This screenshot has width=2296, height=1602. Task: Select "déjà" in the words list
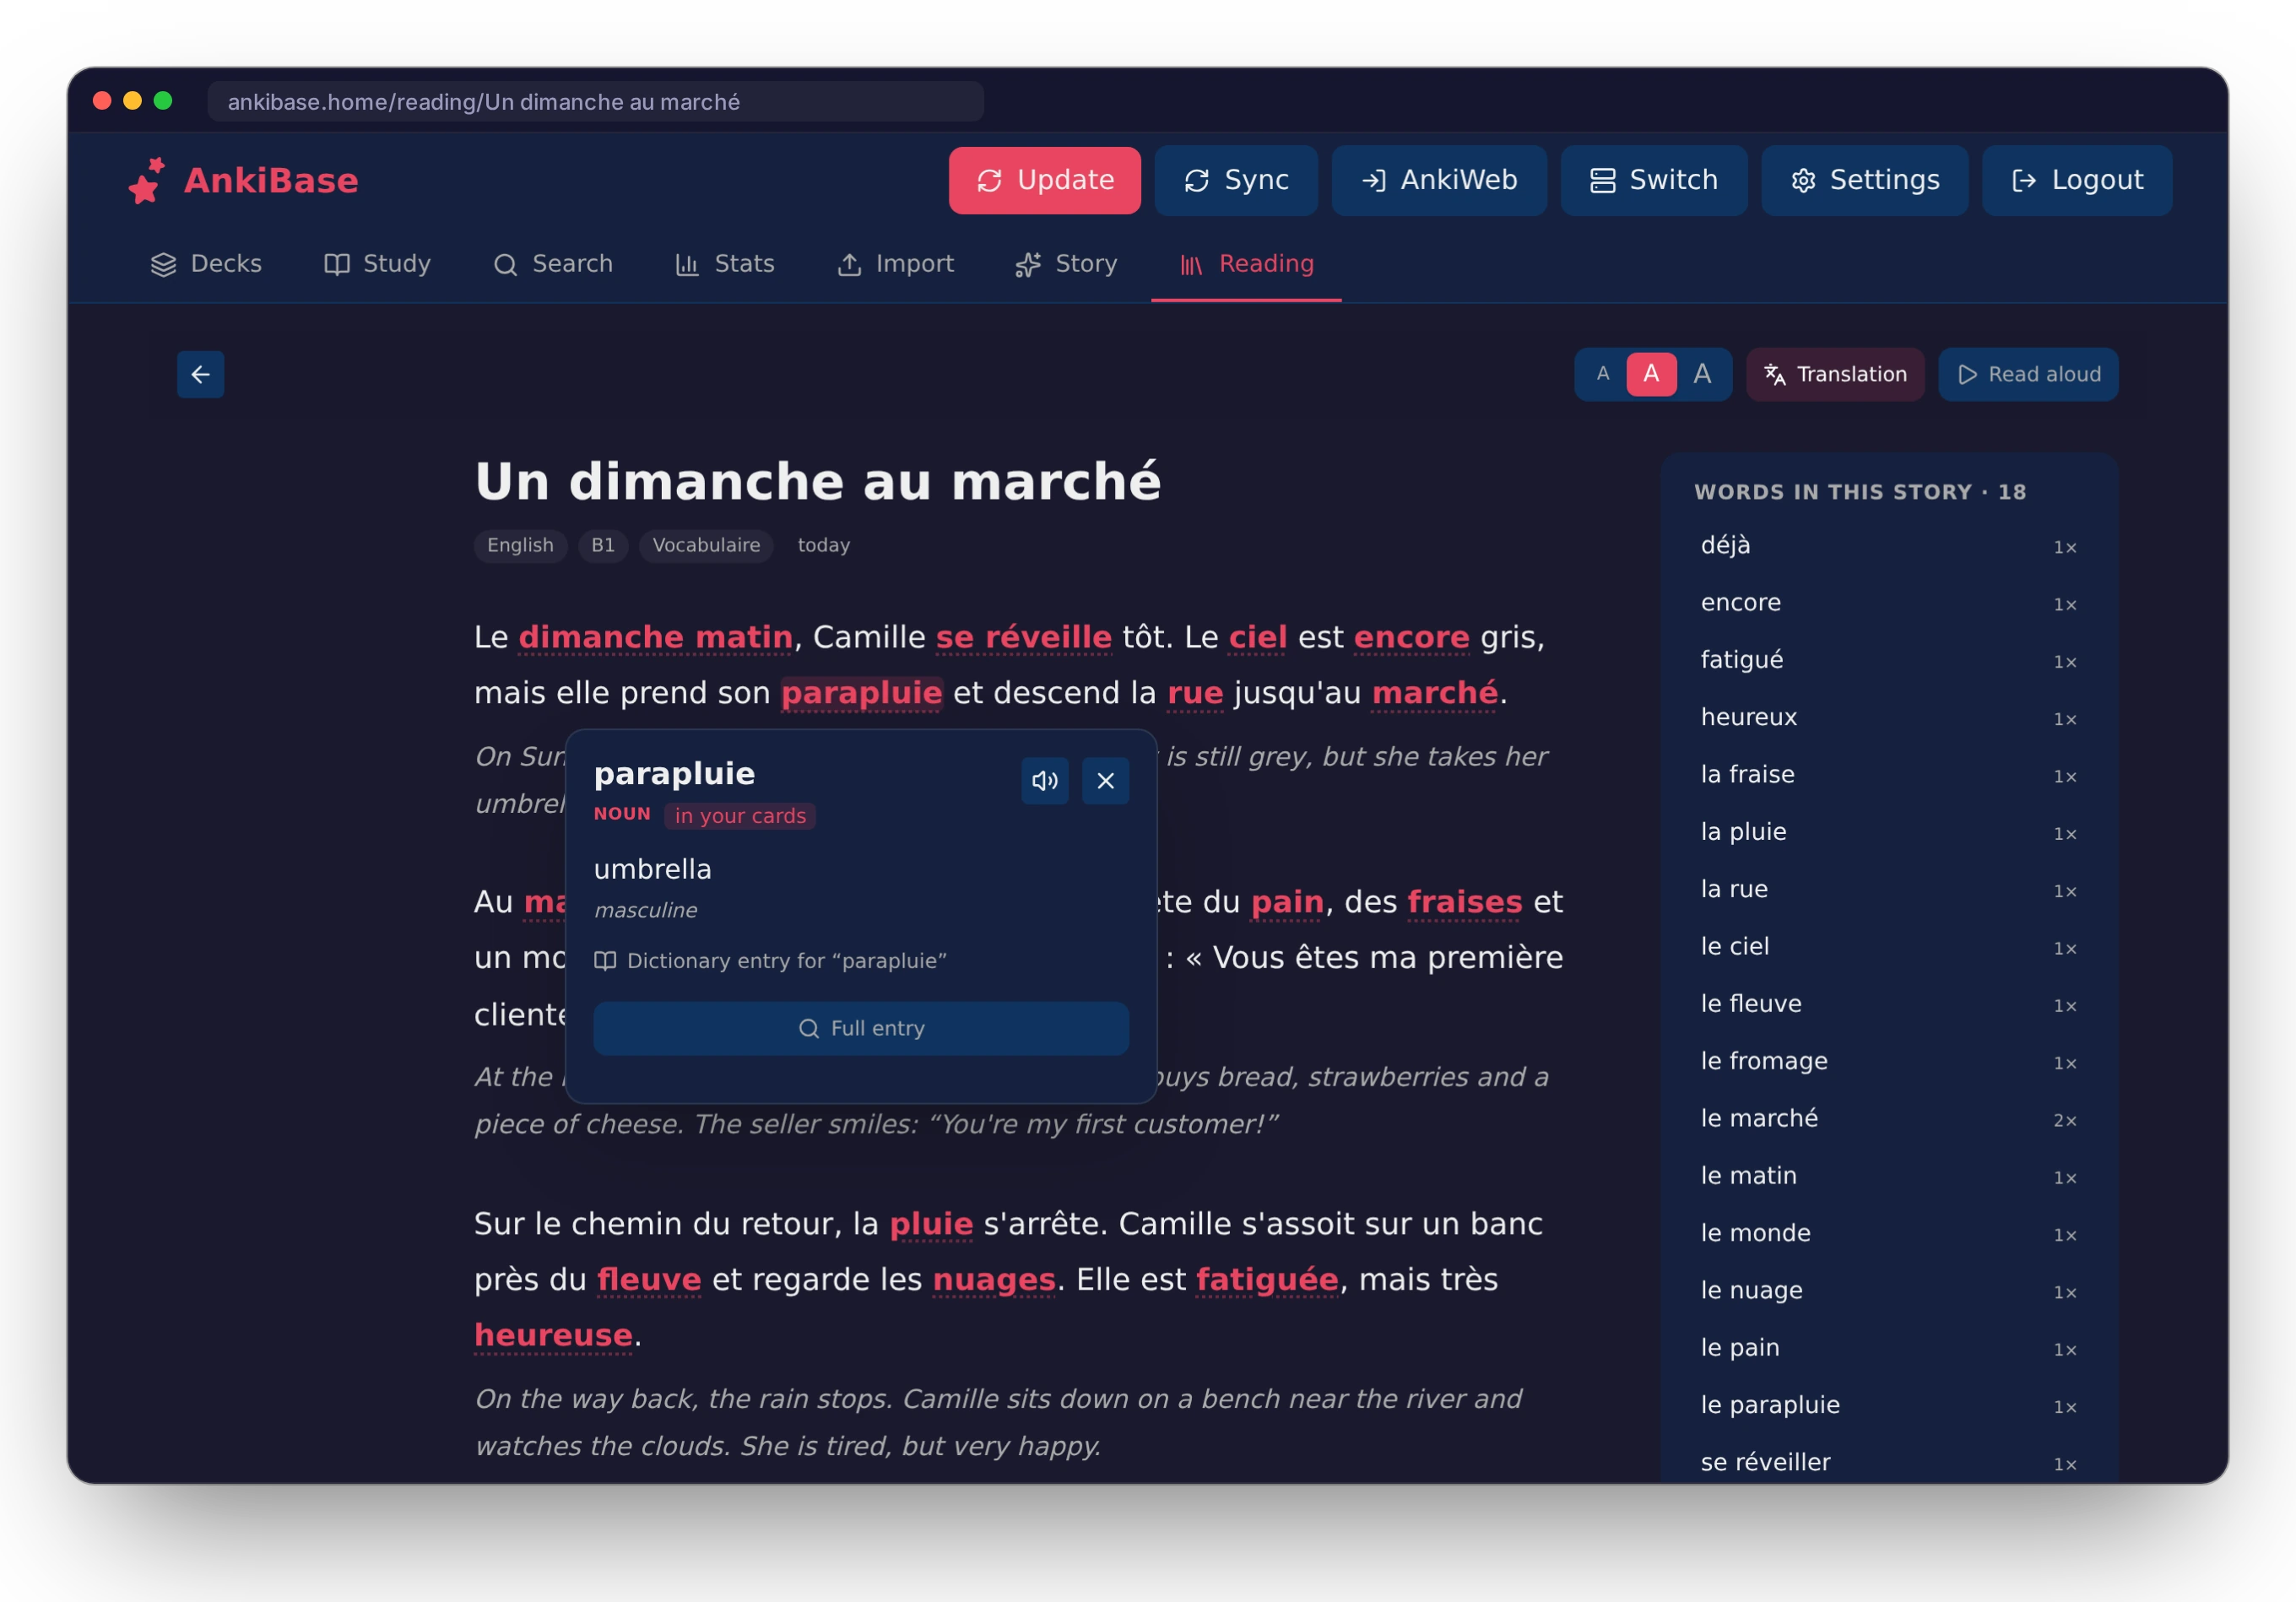1888,546
